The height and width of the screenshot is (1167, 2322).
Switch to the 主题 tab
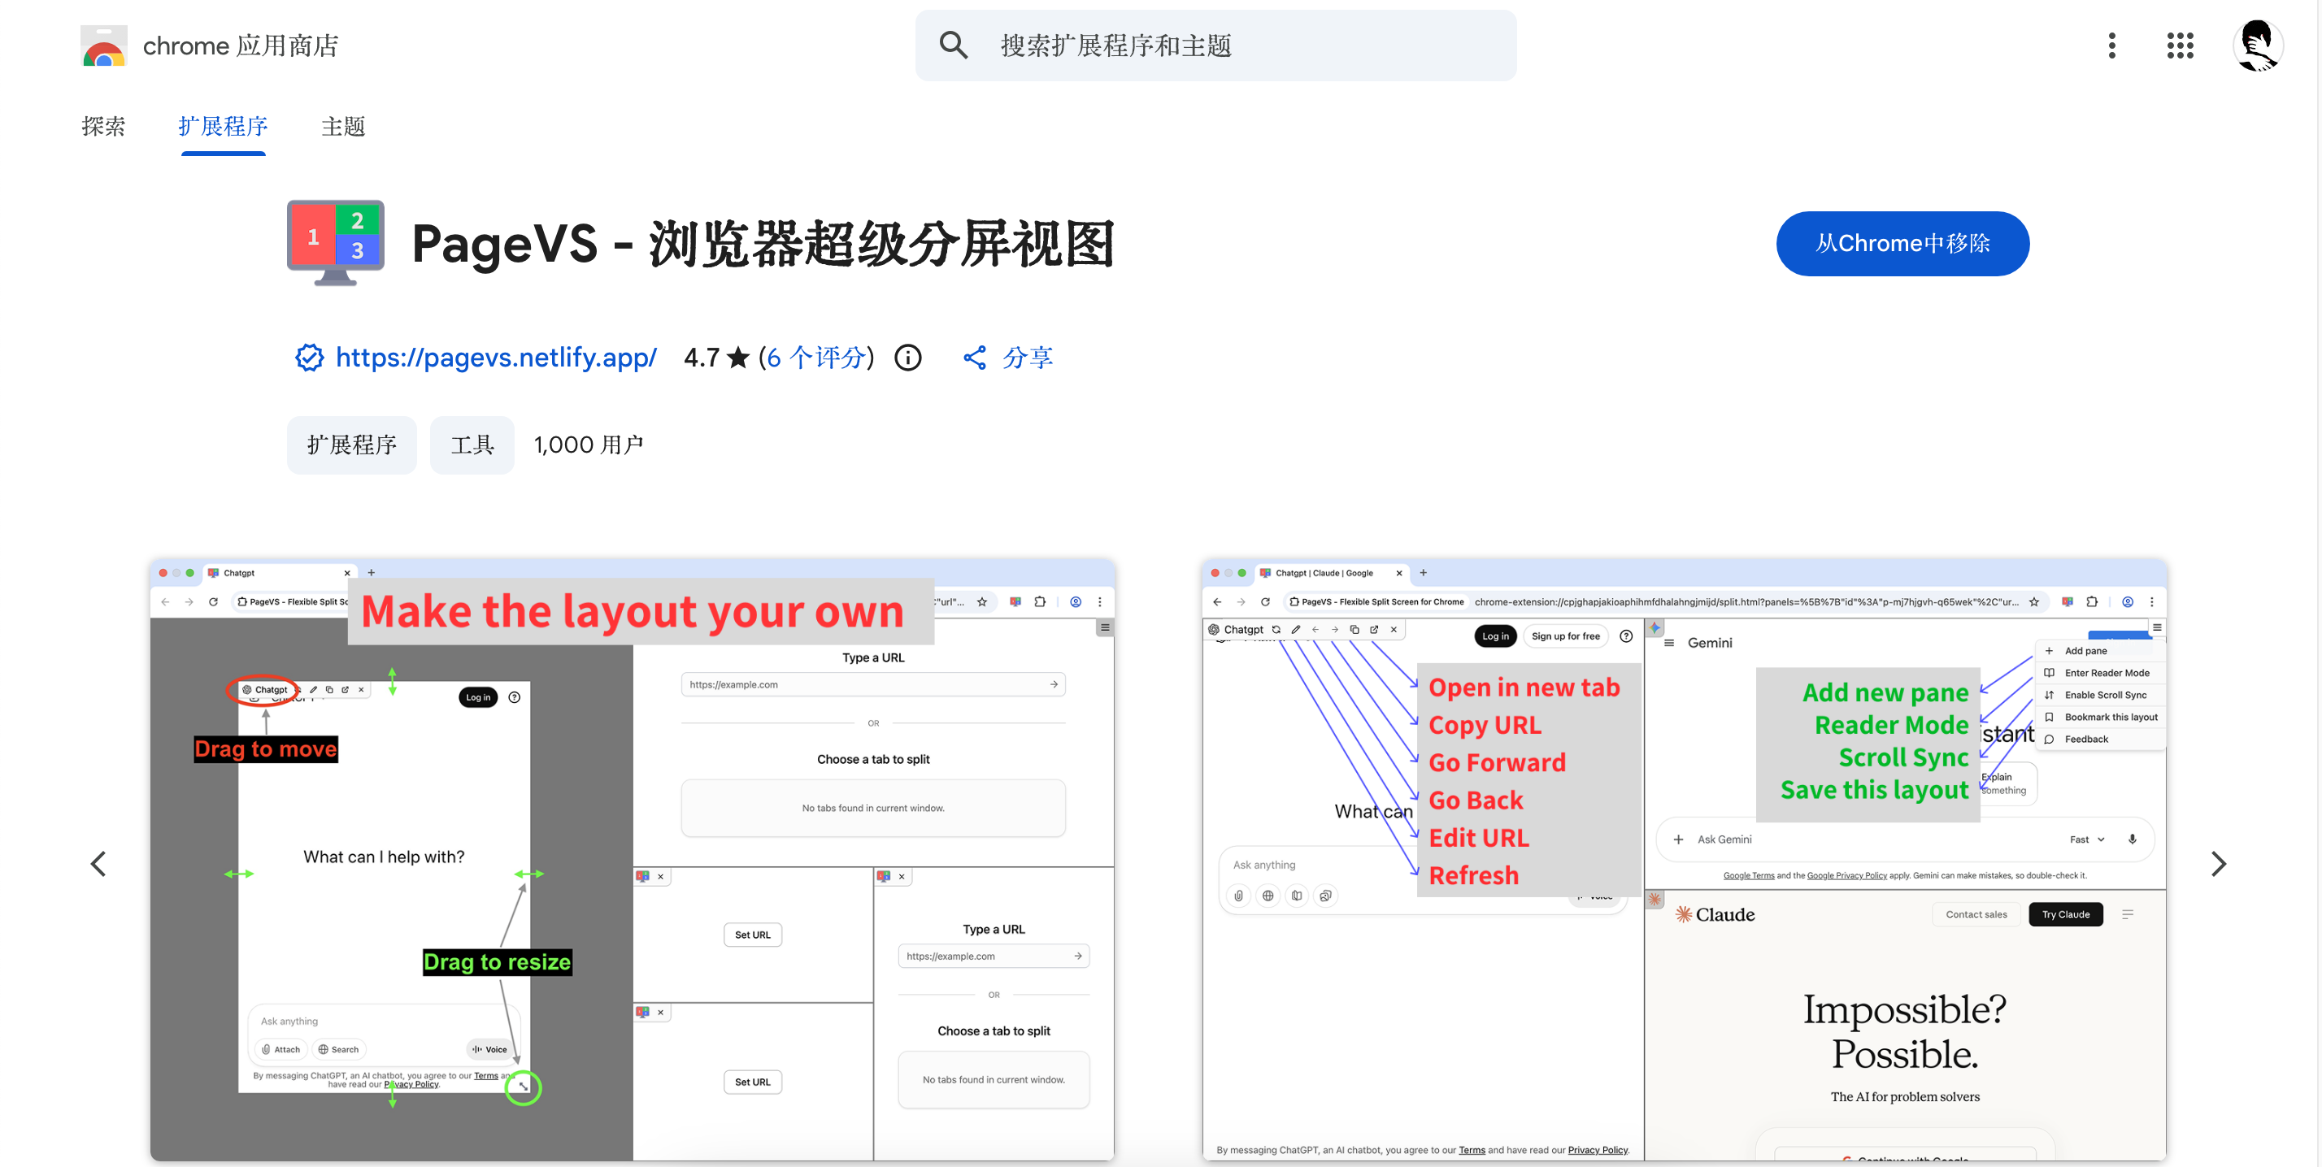[x=342, y=126]
